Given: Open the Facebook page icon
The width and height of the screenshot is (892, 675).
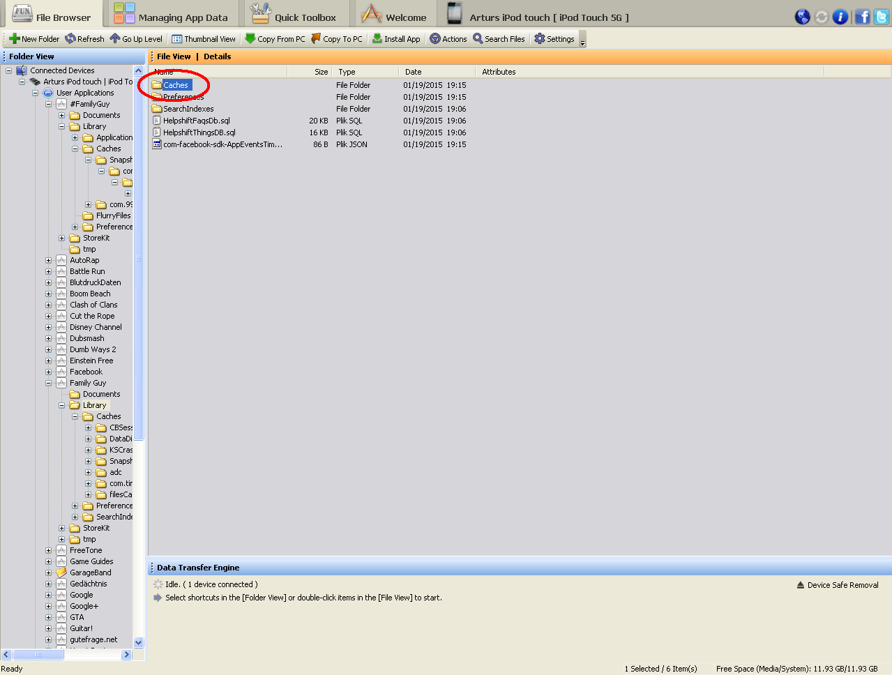Looking at the screenshot, I should 863,17.
